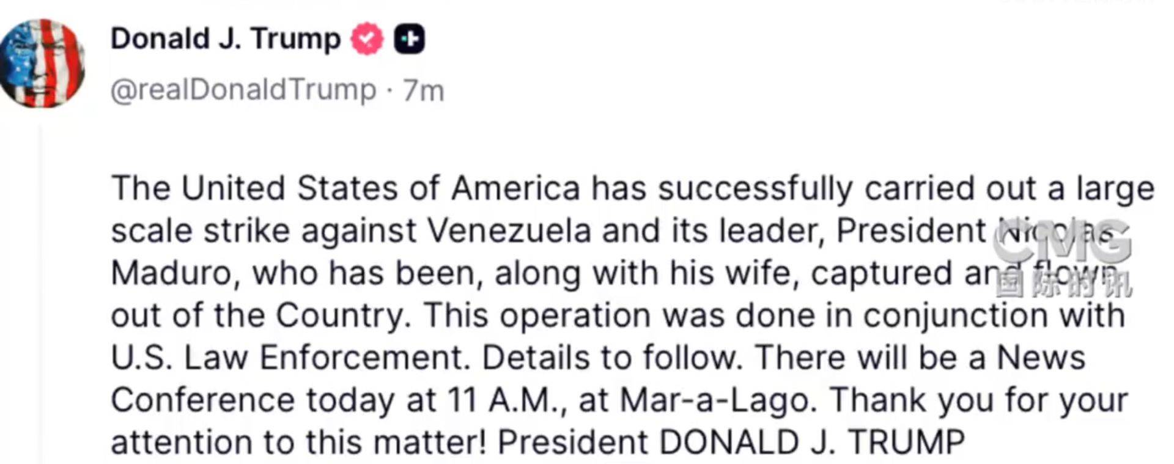This screenshot has width=1174, height=464.
Task: Click the word Country in the post
Action: coord(340,316)
